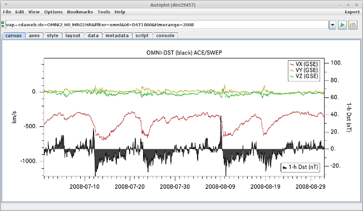Click the km/s left axis label
The height and width of the screenshot is (211, 363).
click(14, 117)
